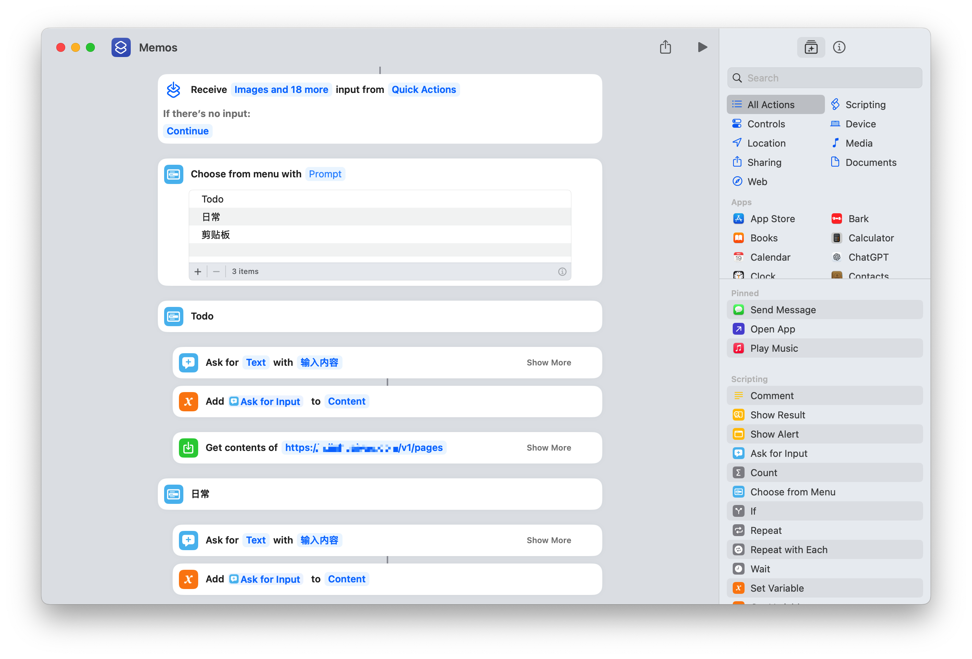Screen dimensions: 972x659
Task: Add pinned Open App action
Action: (824, 329)
